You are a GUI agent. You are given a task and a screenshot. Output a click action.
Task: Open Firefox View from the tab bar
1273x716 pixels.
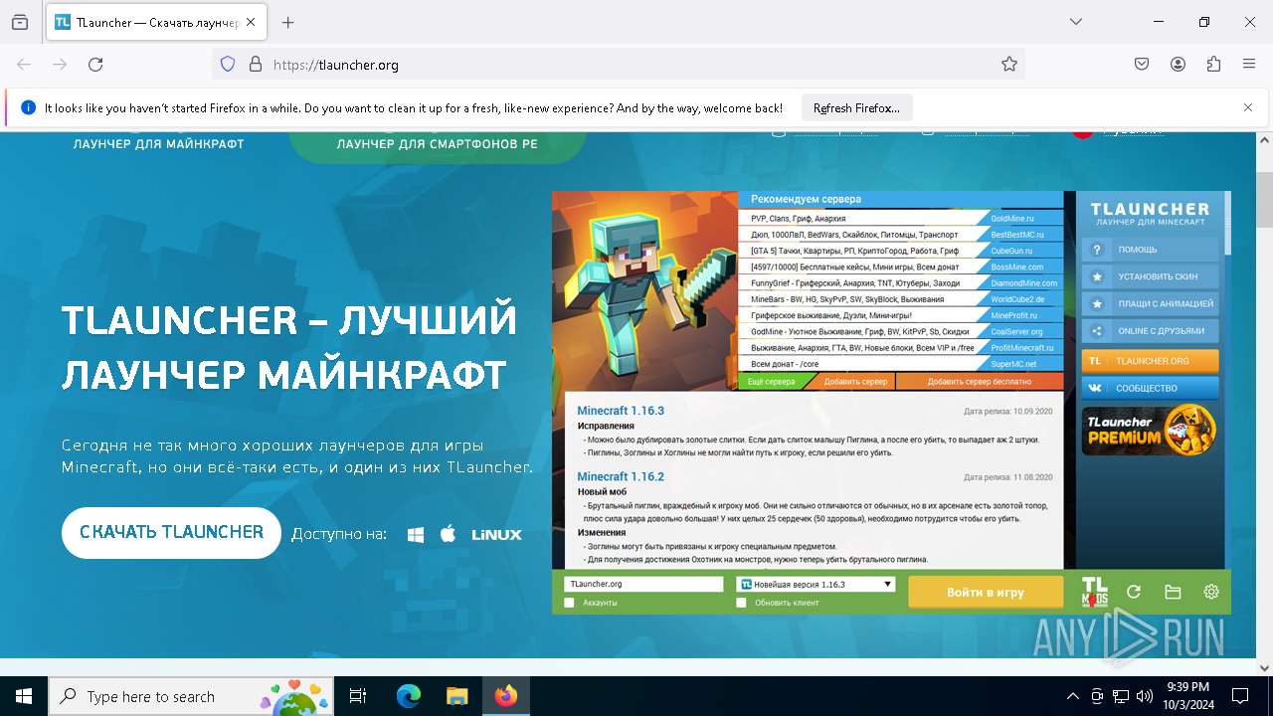20,22
